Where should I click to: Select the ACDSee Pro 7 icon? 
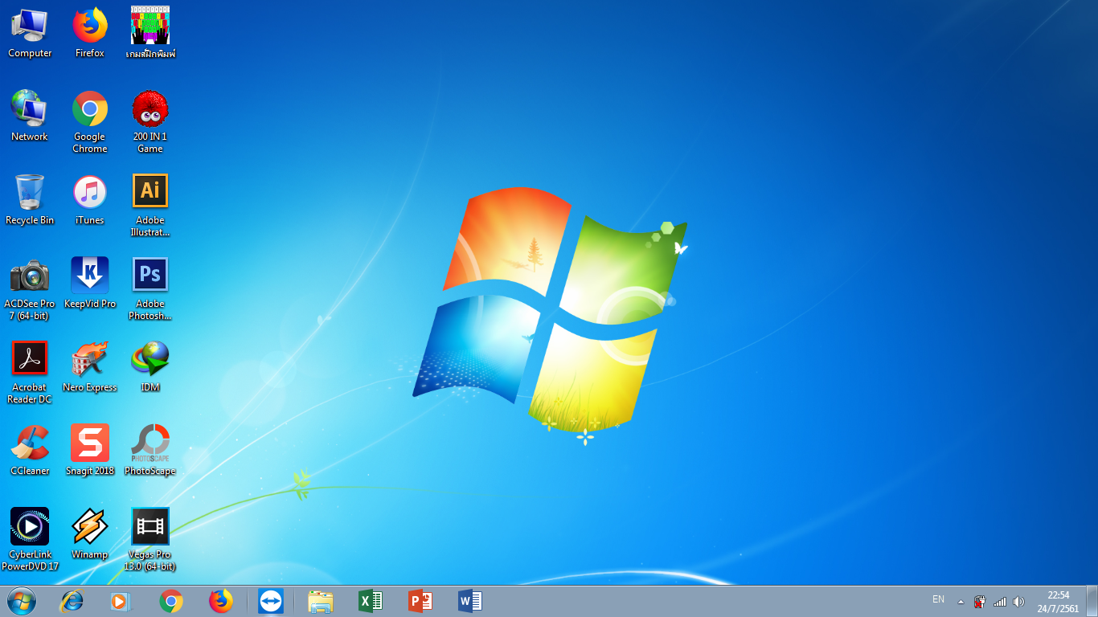tap(30, 289)
